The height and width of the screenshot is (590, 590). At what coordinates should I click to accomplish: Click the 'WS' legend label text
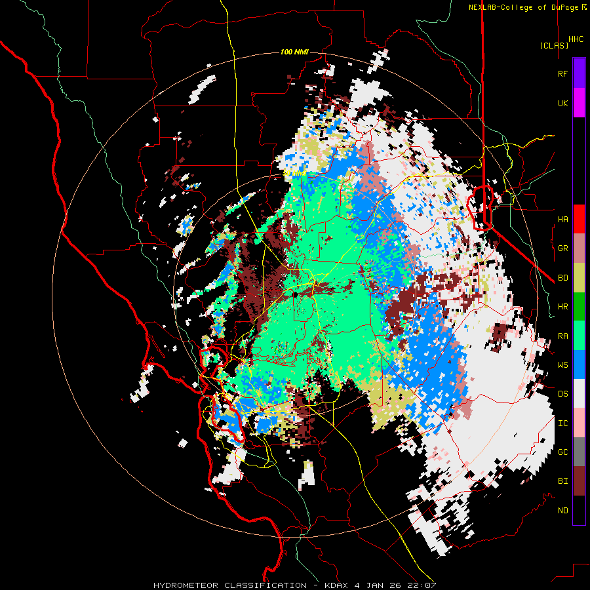[x=562, y=365]
